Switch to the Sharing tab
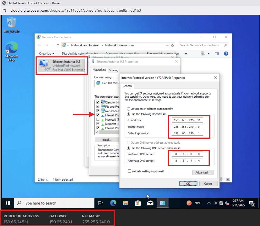 point(114,70)
